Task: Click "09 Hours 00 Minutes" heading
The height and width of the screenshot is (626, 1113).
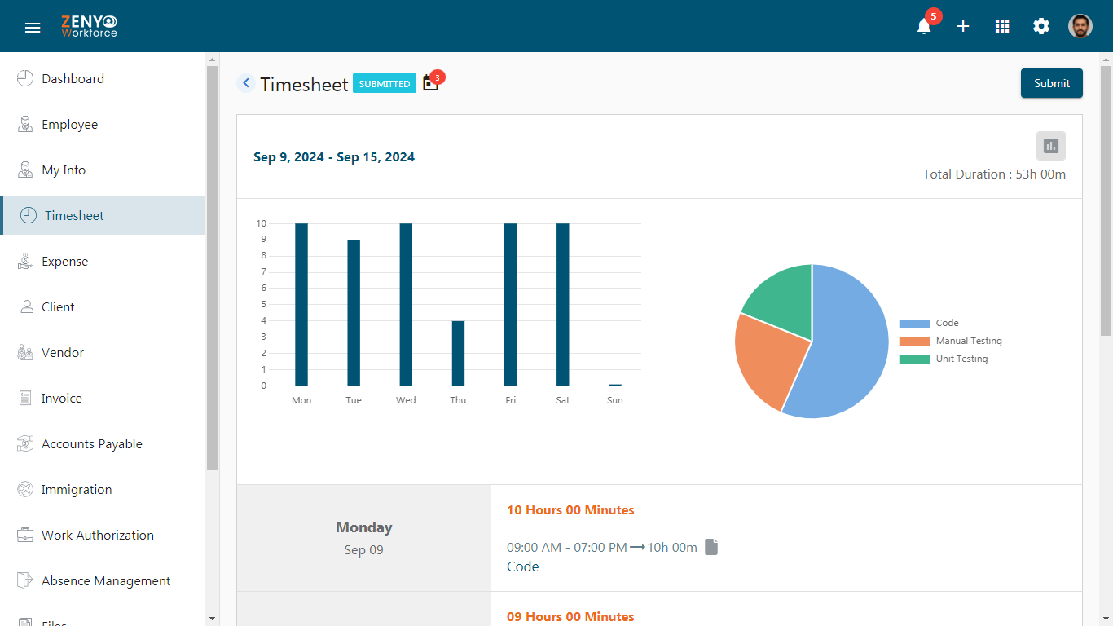Action: click(570, 617)
